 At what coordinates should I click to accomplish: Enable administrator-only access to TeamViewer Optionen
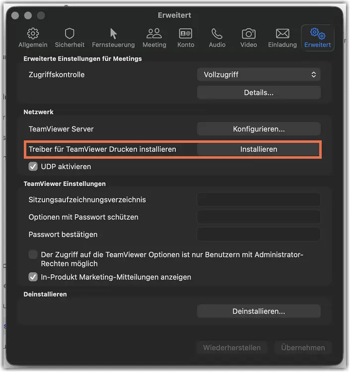(x=33, y=254)
